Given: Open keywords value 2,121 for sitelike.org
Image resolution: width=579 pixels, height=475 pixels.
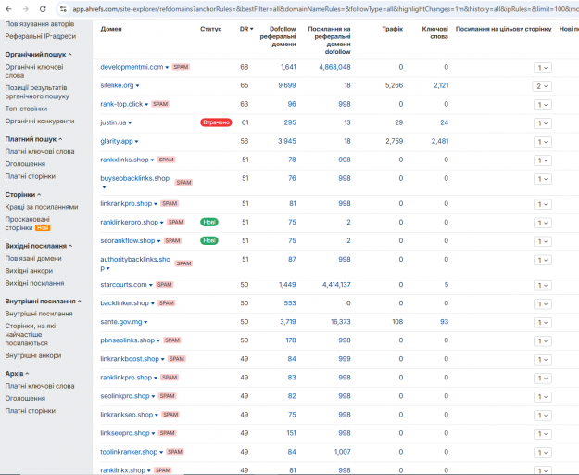Looking at the screenshot, I should [x=441, y=85].
